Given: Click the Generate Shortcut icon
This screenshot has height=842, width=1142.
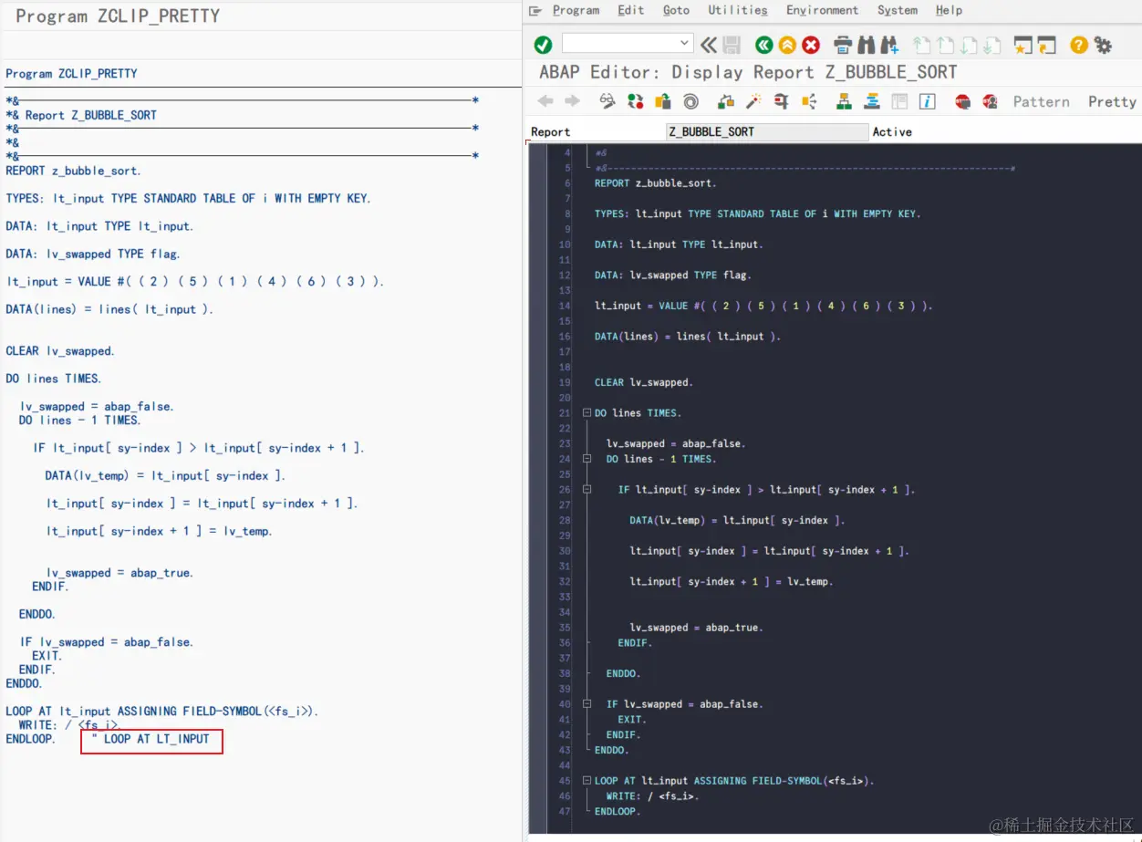Looking at the screenshot, I should coord(1047,45).
